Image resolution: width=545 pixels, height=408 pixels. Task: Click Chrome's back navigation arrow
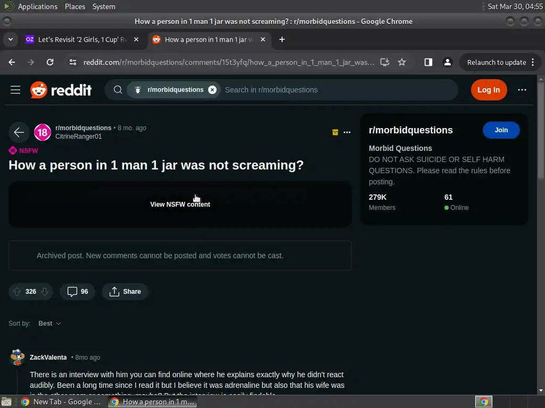pos(12,63)
